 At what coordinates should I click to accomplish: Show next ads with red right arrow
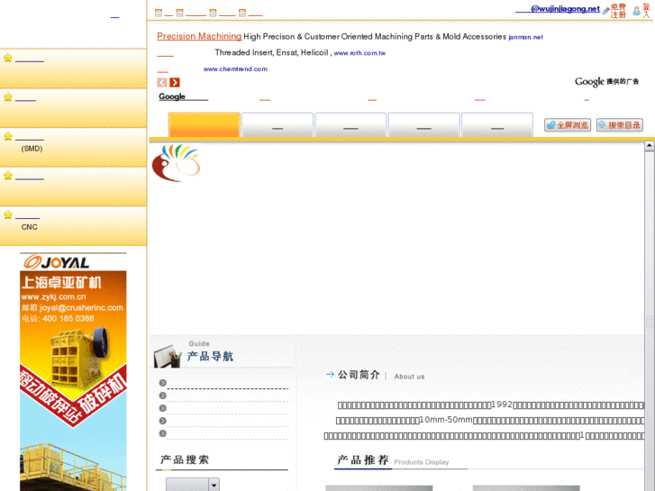tap(175, 82)
